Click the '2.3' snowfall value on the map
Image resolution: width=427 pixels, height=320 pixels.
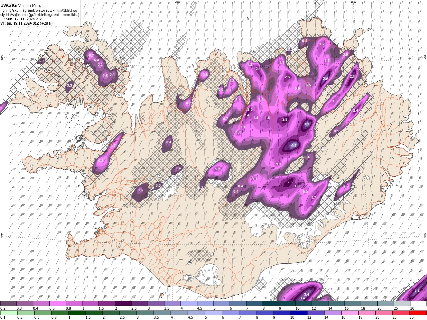pos(290,182)
